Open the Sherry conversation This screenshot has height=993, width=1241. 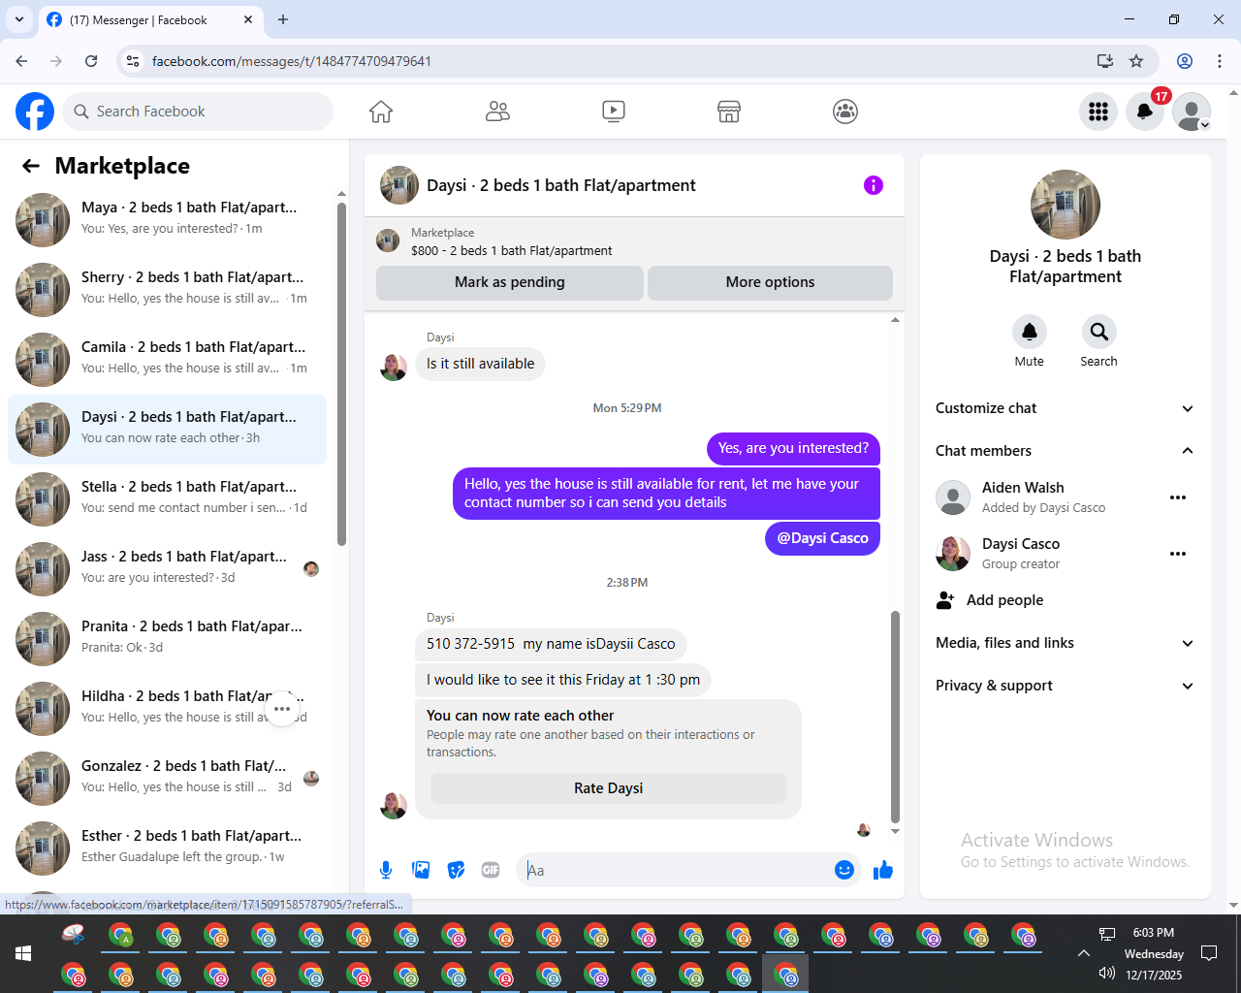pyautogui.click(x=167, y=290)
